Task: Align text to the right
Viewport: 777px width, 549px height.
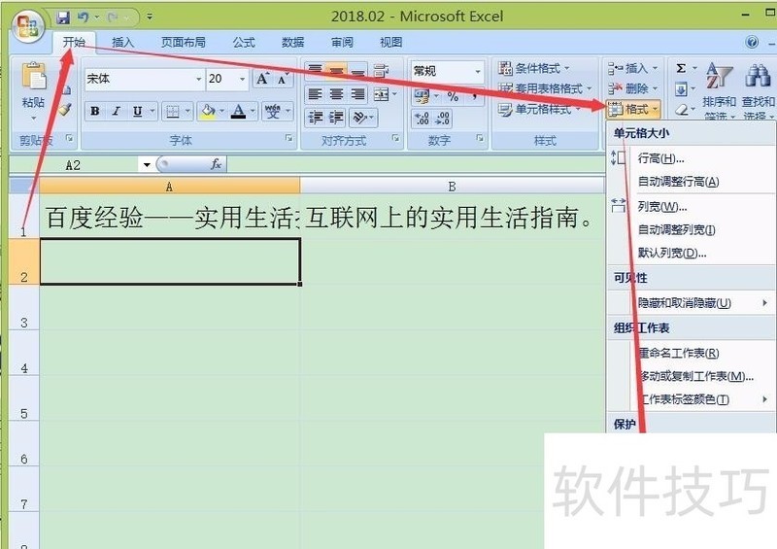Action: coord(357,93)
